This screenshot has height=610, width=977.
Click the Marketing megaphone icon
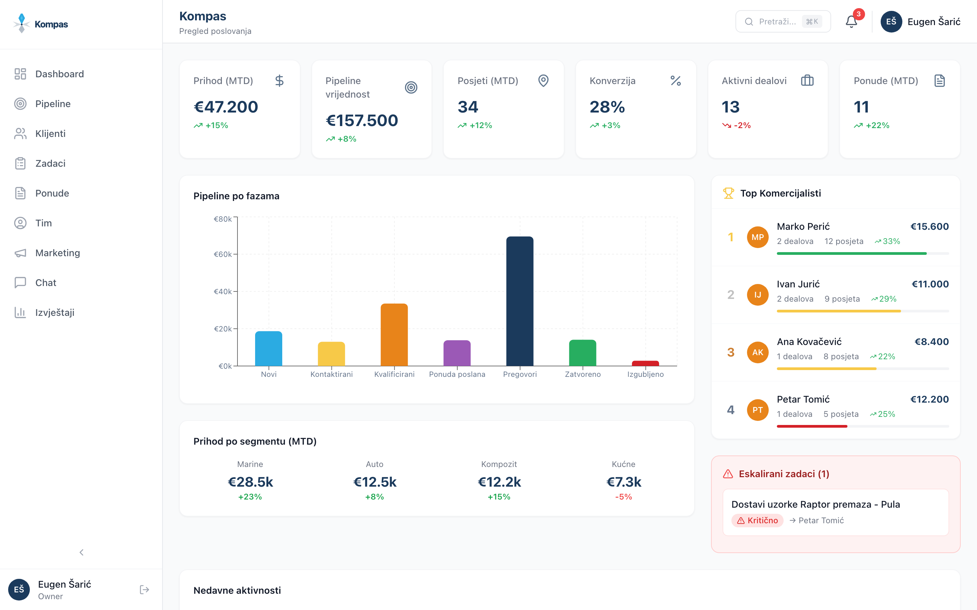[x=20, y=252]
